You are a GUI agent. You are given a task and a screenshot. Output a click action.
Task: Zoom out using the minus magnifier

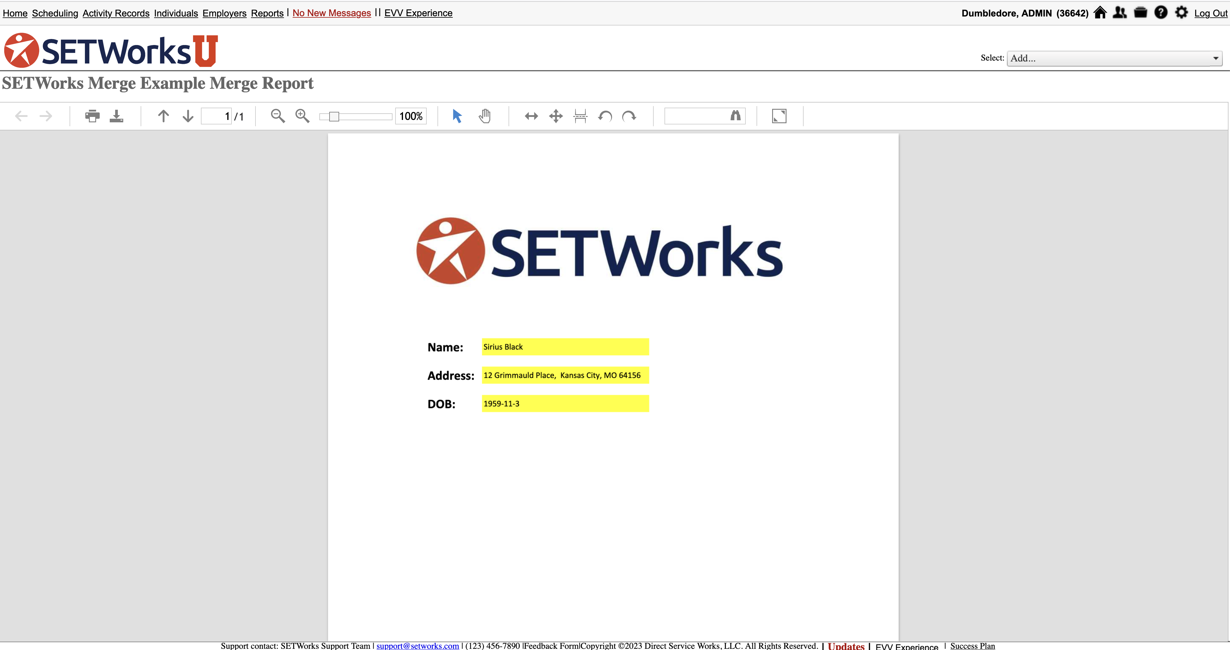coord(277,116)
